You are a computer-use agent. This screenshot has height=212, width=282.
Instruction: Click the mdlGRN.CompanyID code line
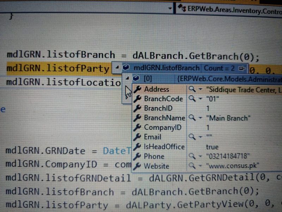(68, 164)
